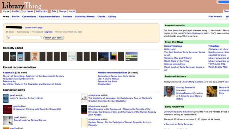Open Hobnob with Authors post
The width and height of the screenshot is (229, 129).
click(x=175, y=64)
